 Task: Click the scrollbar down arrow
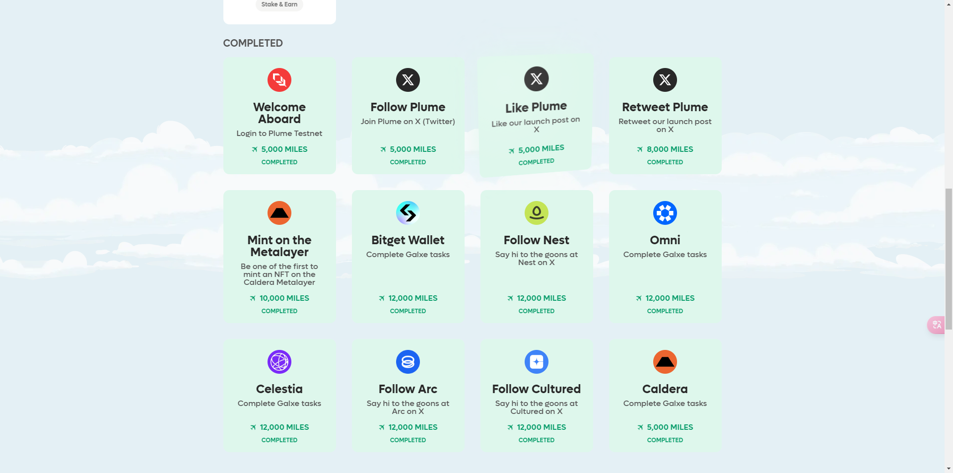[x=949, y=469]
